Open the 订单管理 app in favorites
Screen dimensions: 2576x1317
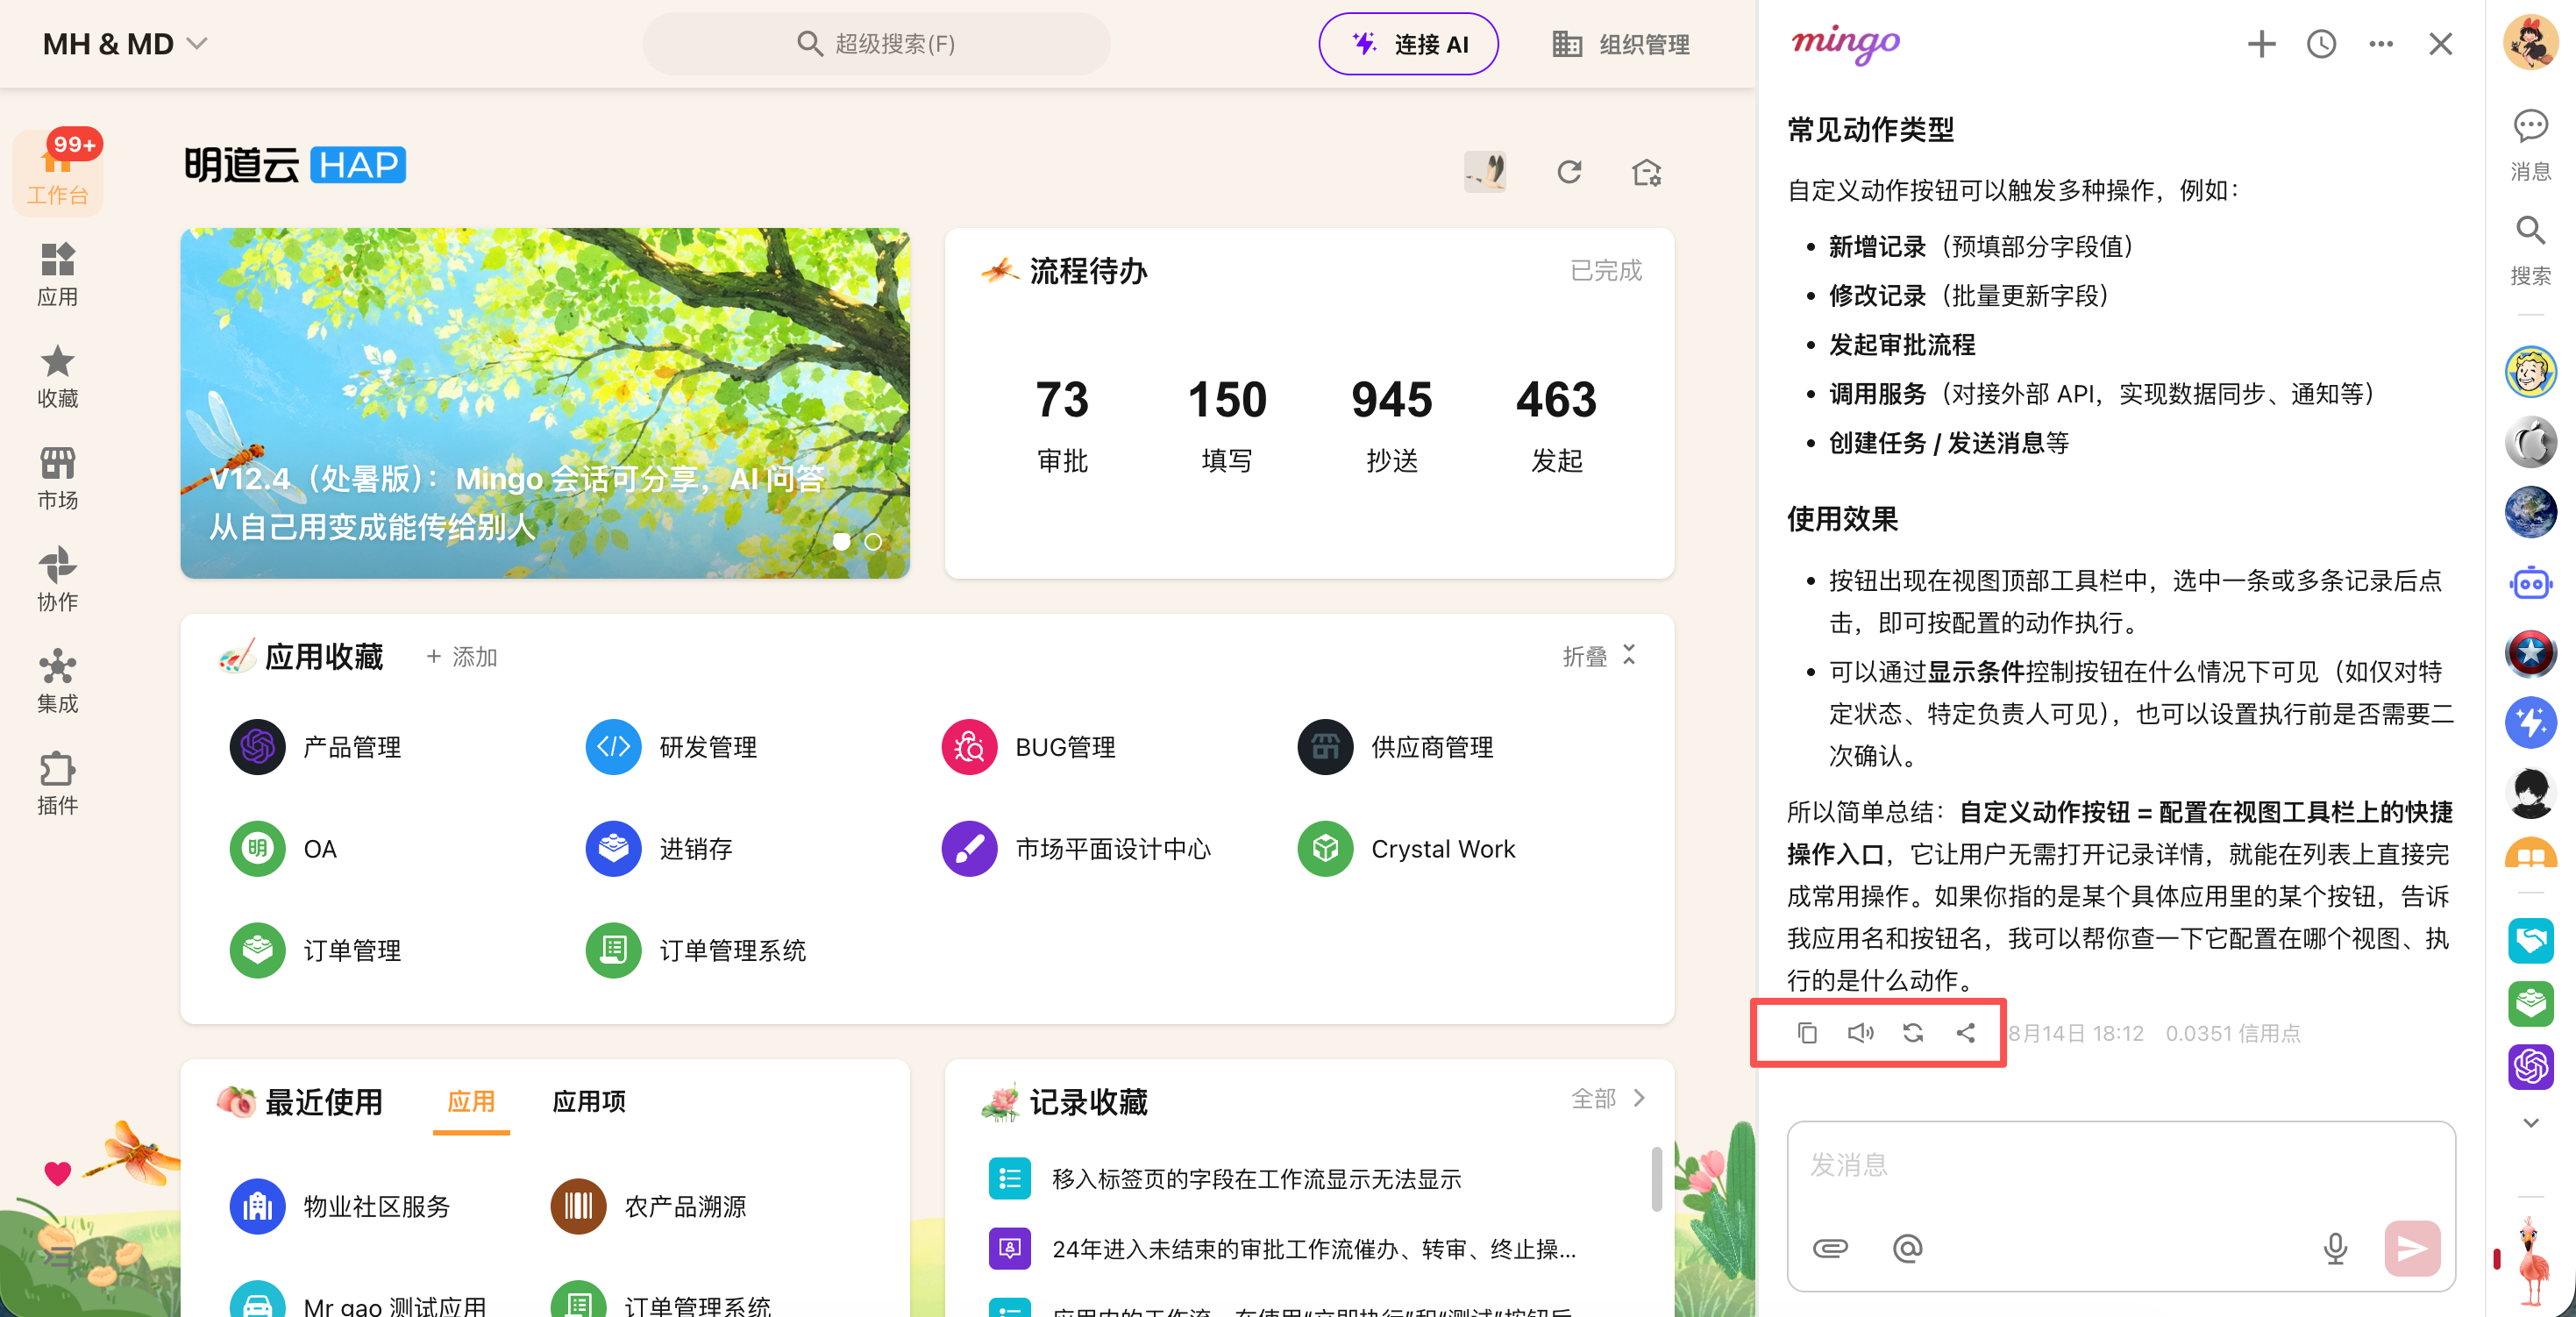click(316, 950)
